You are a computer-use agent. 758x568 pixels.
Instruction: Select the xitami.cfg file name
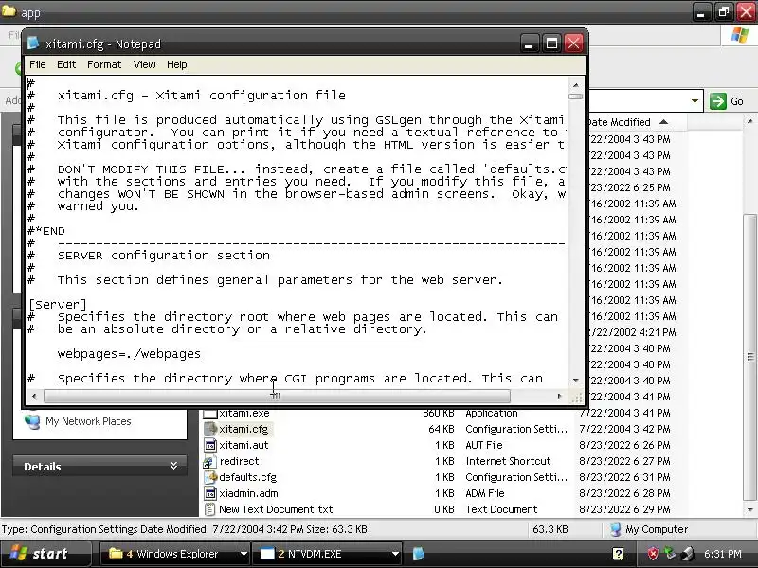[244, 429]
